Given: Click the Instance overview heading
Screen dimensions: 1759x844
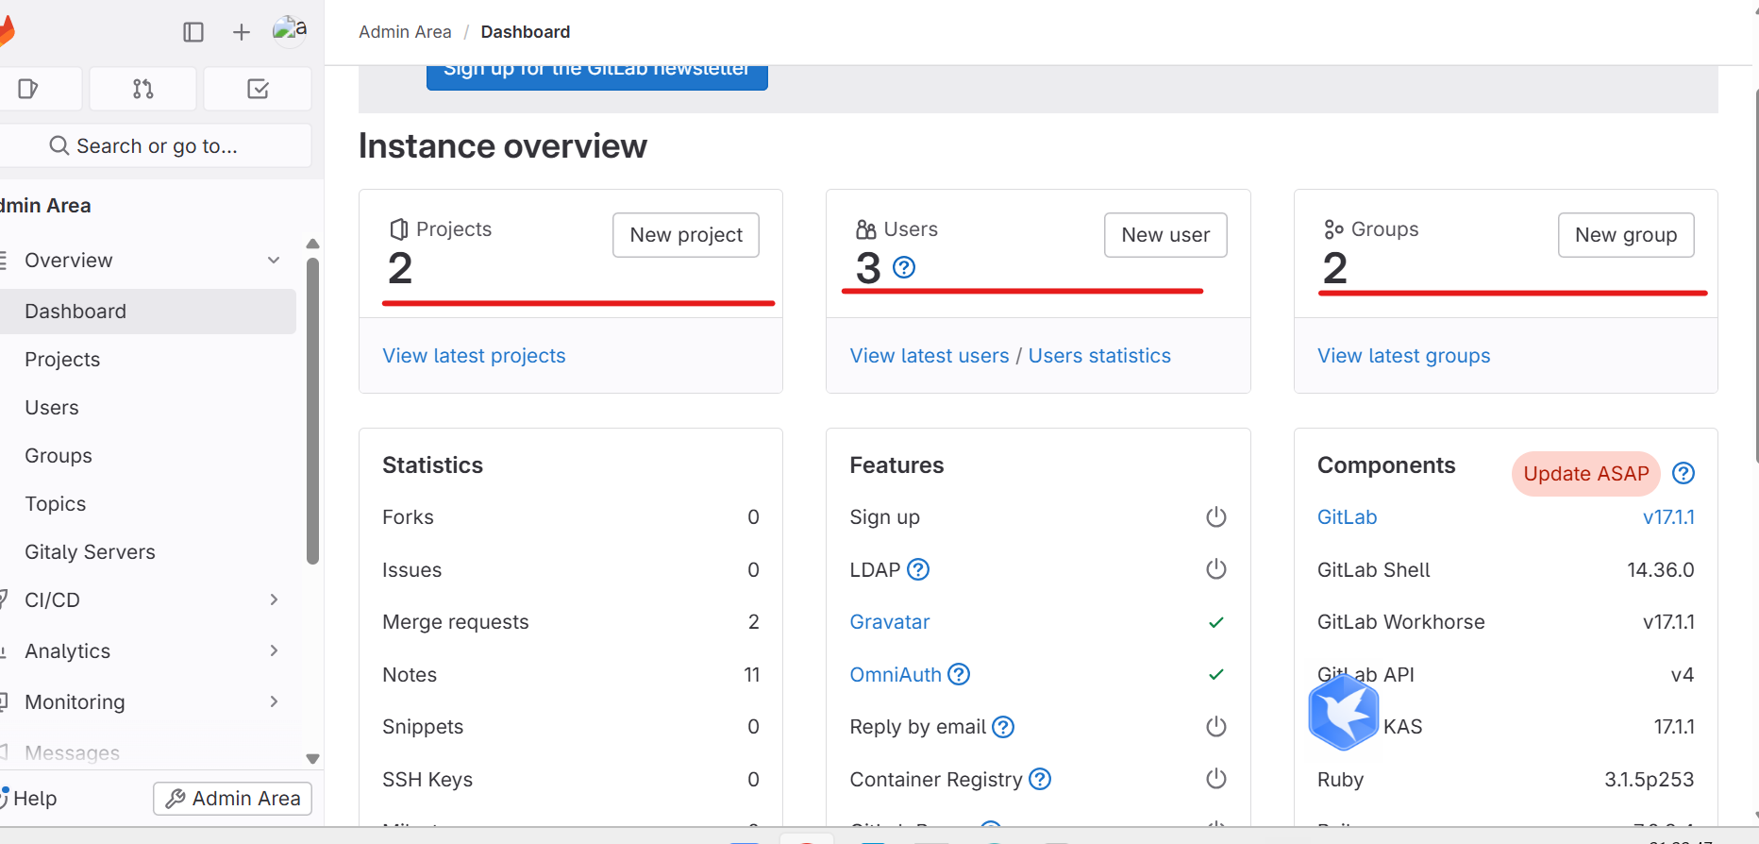Looking at the screenshot, I should coord(503,146).
